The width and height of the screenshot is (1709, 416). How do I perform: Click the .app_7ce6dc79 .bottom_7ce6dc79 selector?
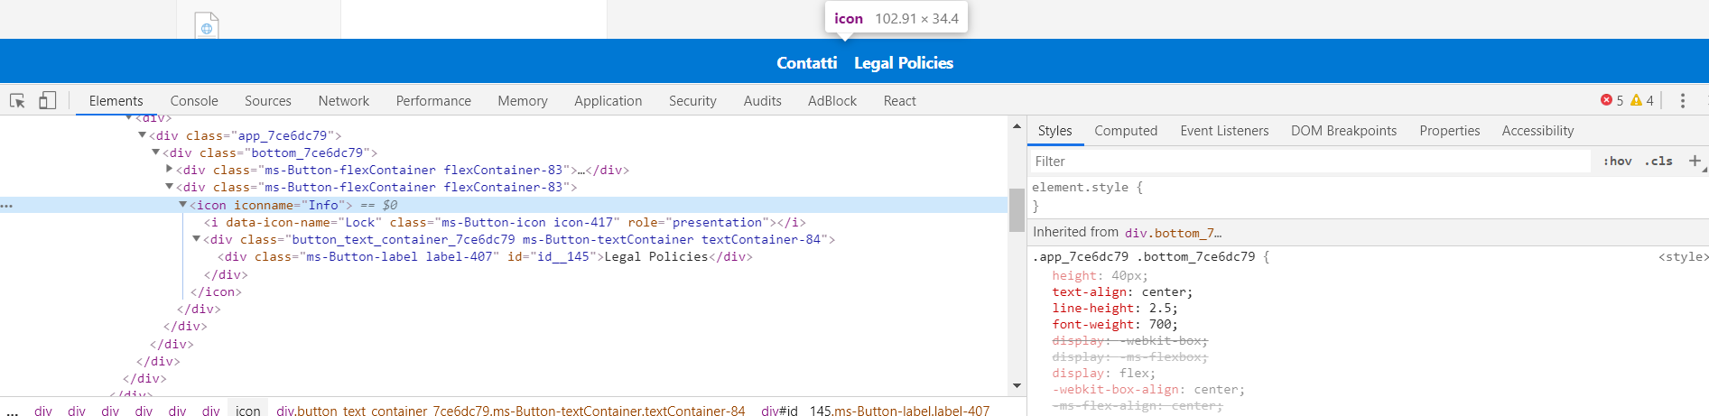click(x=1144, y=257)
